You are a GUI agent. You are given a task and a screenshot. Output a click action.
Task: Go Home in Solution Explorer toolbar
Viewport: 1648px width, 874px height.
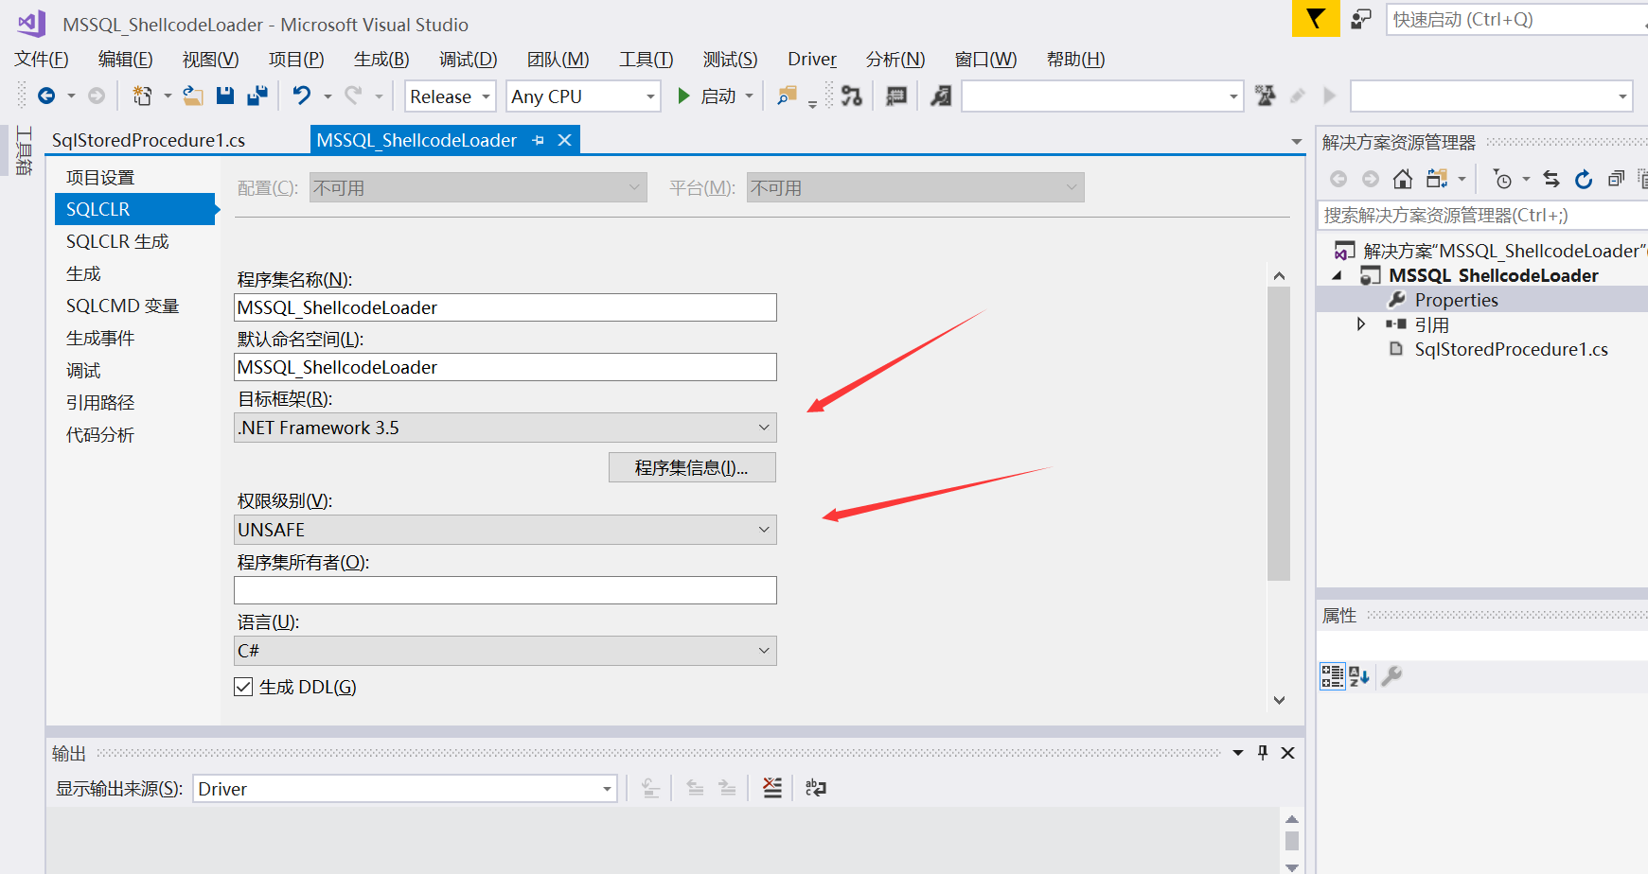tap(1403, 179)
